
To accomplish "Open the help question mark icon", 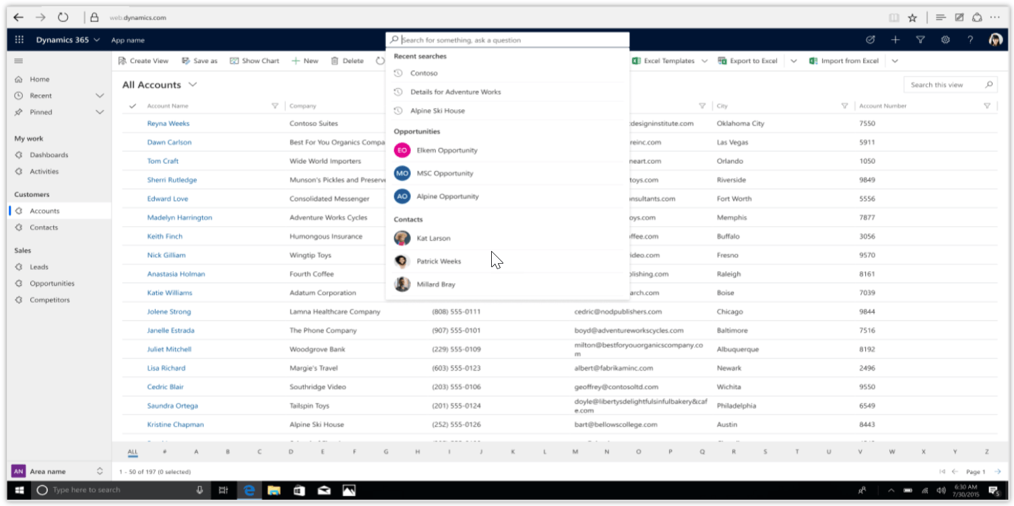I will (970, 40).
